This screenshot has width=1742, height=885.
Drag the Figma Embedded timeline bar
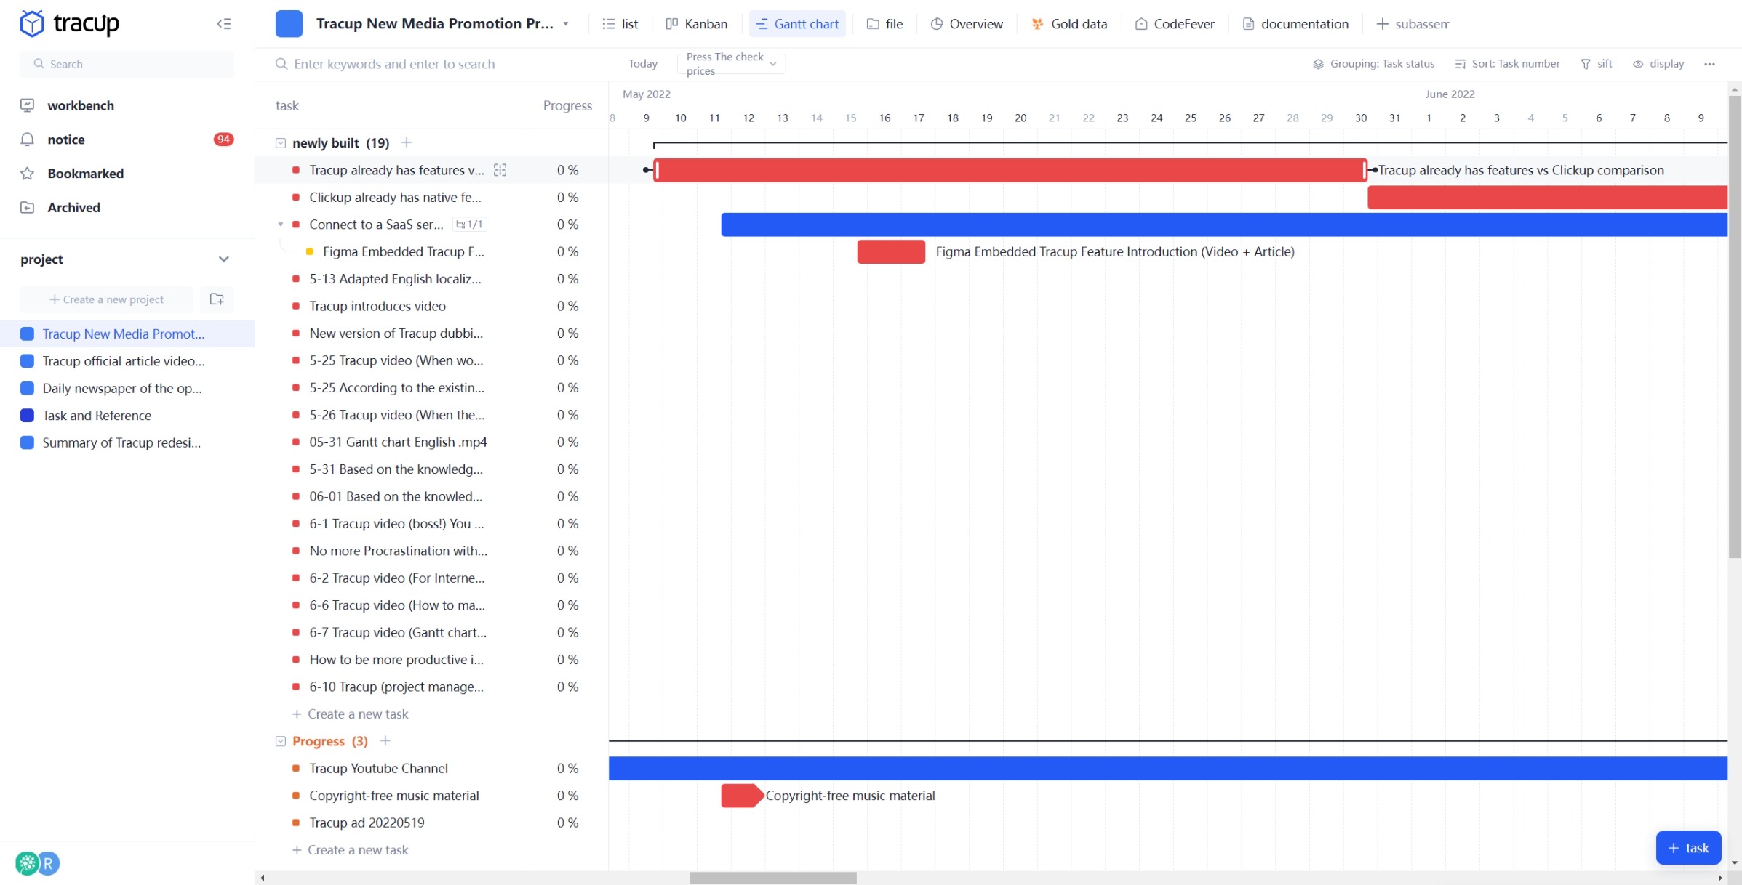(x=891, y=251)
